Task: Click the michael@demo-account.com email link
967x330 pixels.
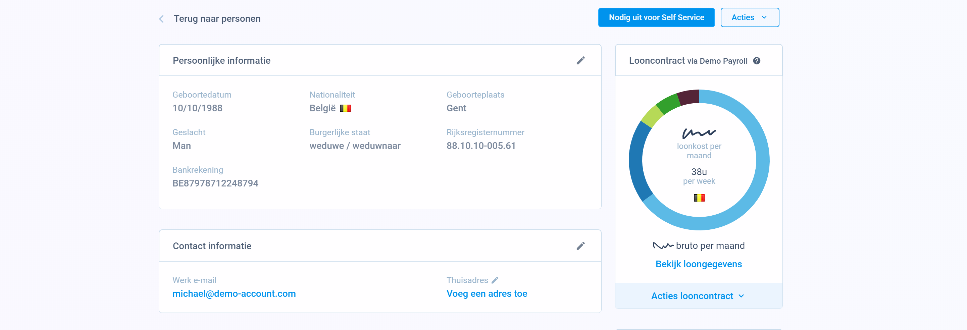Action: coord(234,294)
